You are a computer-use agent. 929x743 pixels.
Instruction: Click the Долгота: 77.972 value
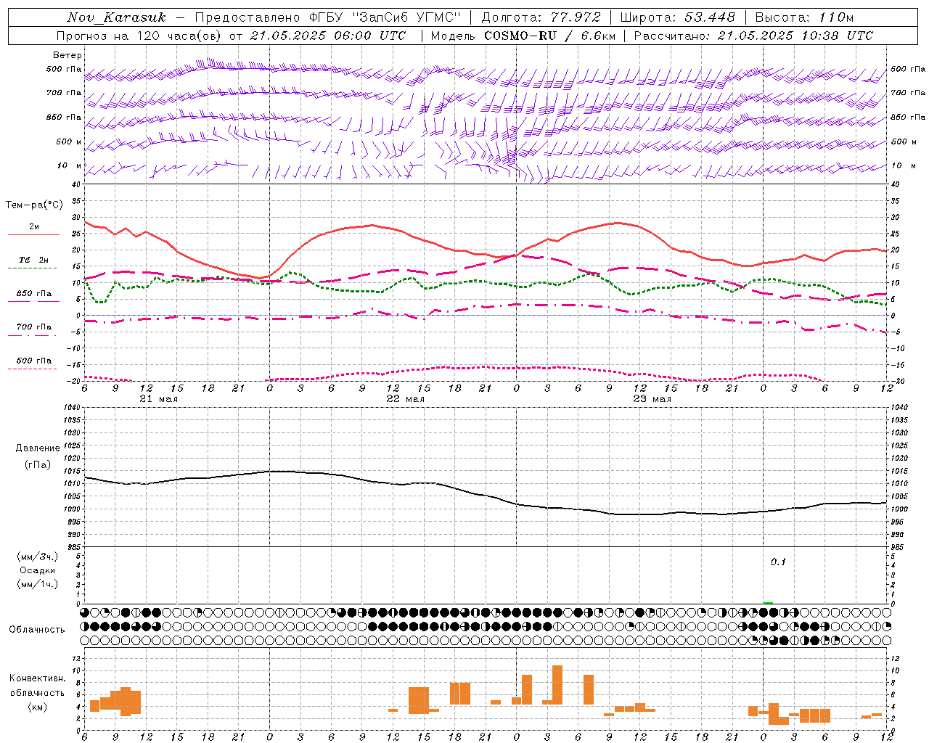[x=541, y=17]
